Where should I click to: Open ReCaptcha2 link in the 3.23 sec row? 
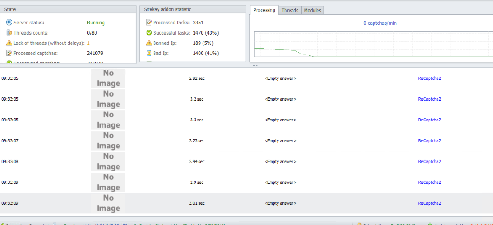click(x=429, y=141)
